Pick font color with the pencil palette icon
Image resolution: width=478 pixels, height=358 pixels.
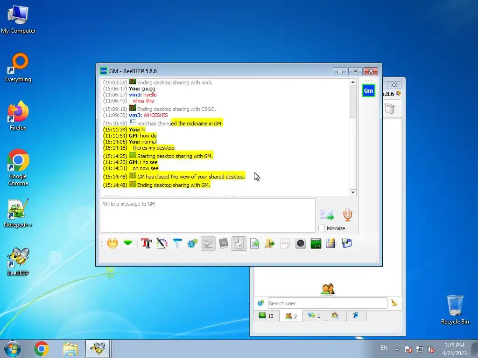[162, 243]
